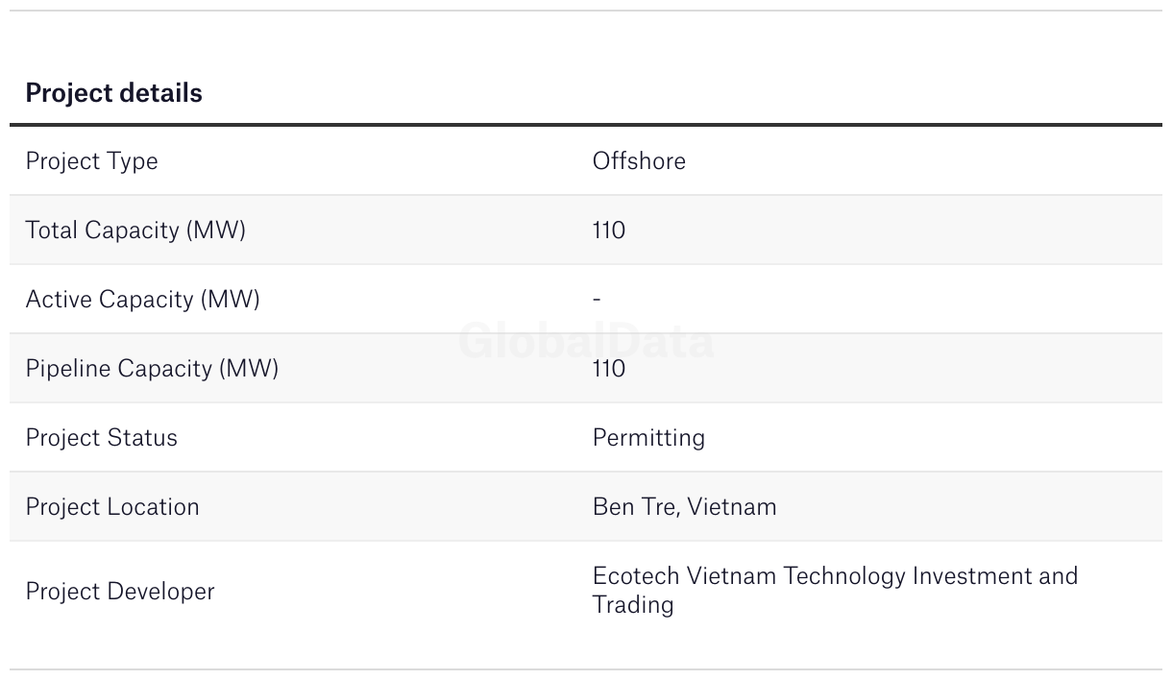Select the Project Location label
Viewport: 1172px width, 680px height.
click(x=112, y=507)
